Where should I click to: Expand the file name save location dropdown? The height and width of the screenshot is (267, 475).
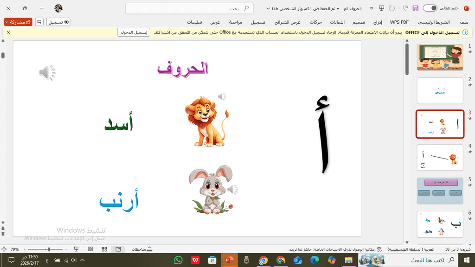268,8
